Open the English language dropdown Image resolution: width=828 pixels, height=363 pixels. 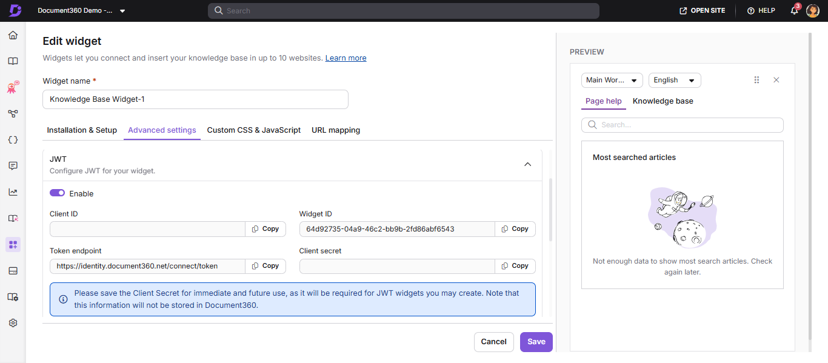pos(675,80)
